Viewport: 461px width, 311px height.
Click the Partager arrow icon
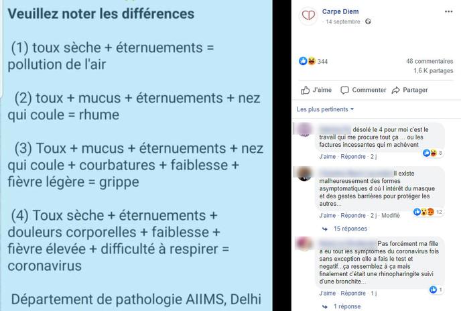coord(396,90)
